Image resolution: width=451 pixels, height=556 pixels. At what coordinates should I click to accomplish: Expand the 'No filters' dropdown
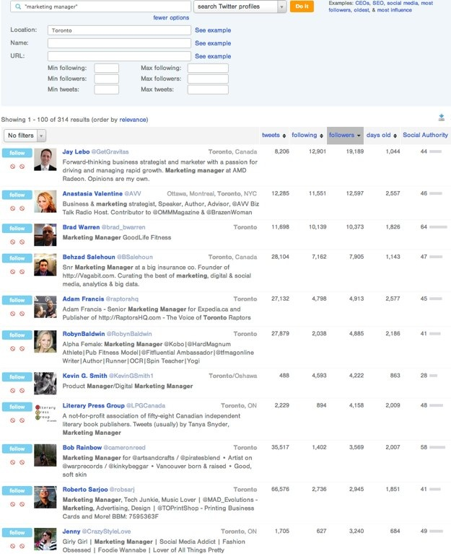click(25, 136)
